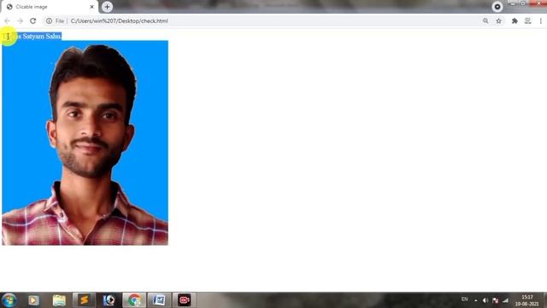Open the media control icon in toolbar

coord(528,21)
